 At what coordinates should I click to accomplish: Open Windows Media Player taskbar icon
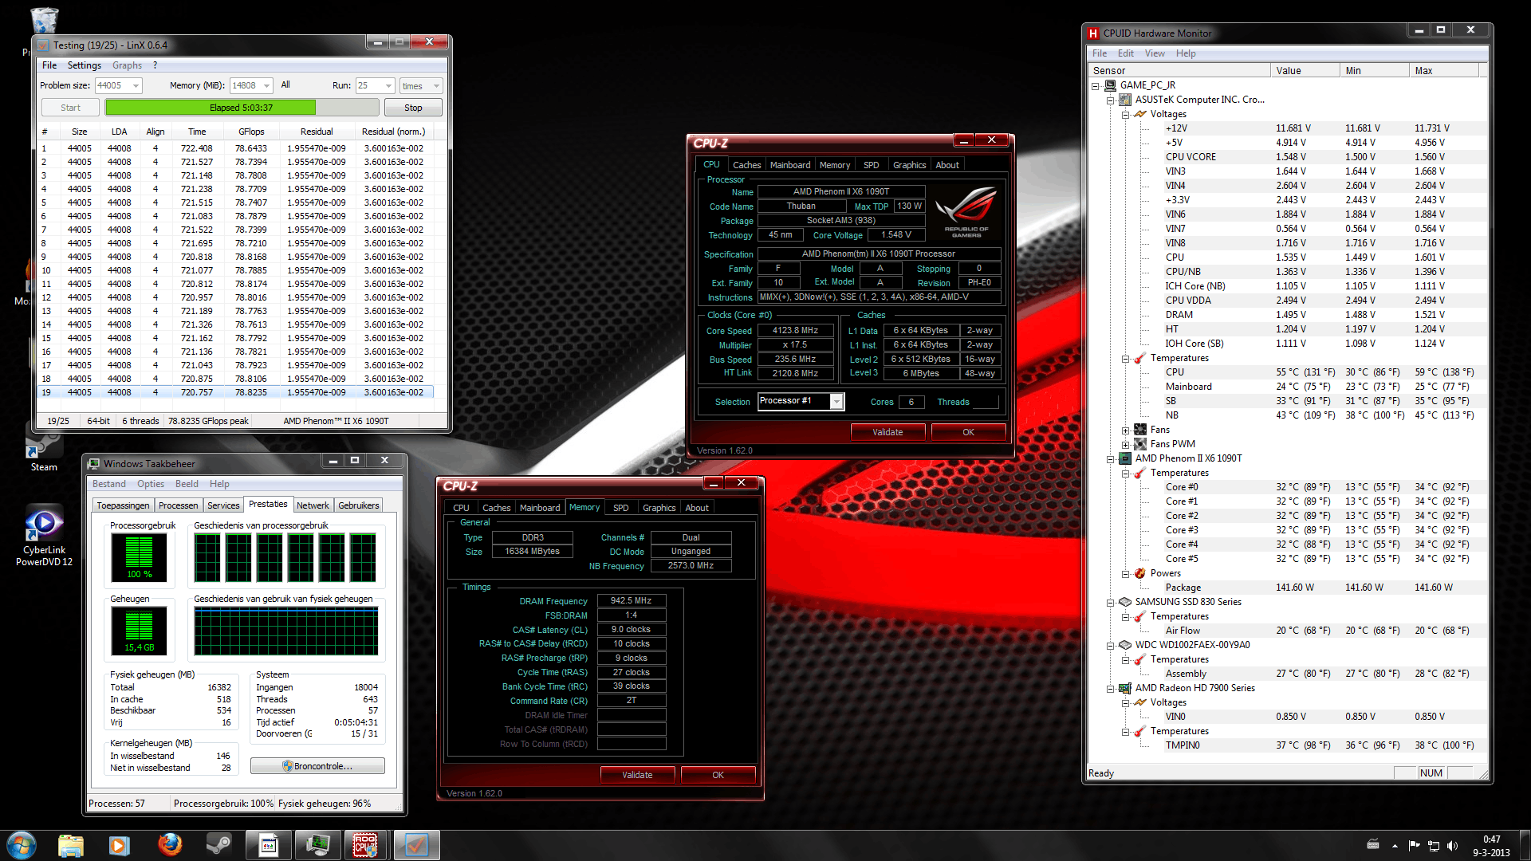coord(120,844)
